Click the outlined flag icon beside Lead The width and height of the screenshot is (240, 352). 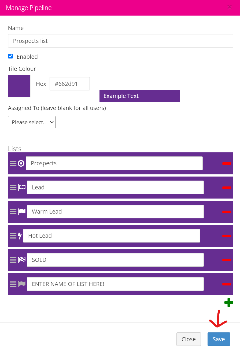coord(22,188)
